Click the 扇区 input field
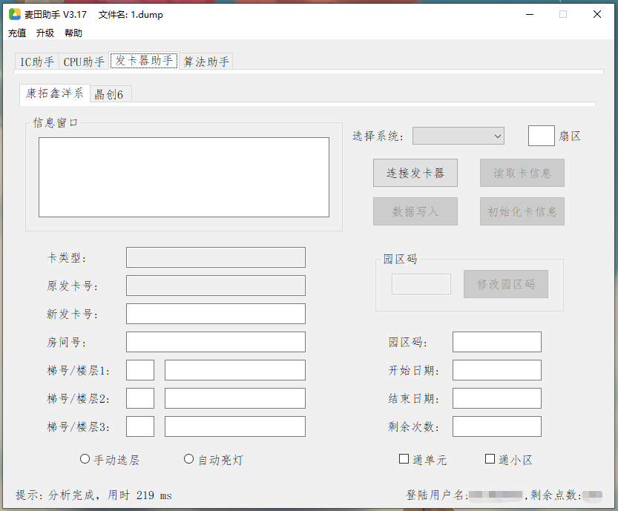Screen dimensions: 618x511 point(541,136)
